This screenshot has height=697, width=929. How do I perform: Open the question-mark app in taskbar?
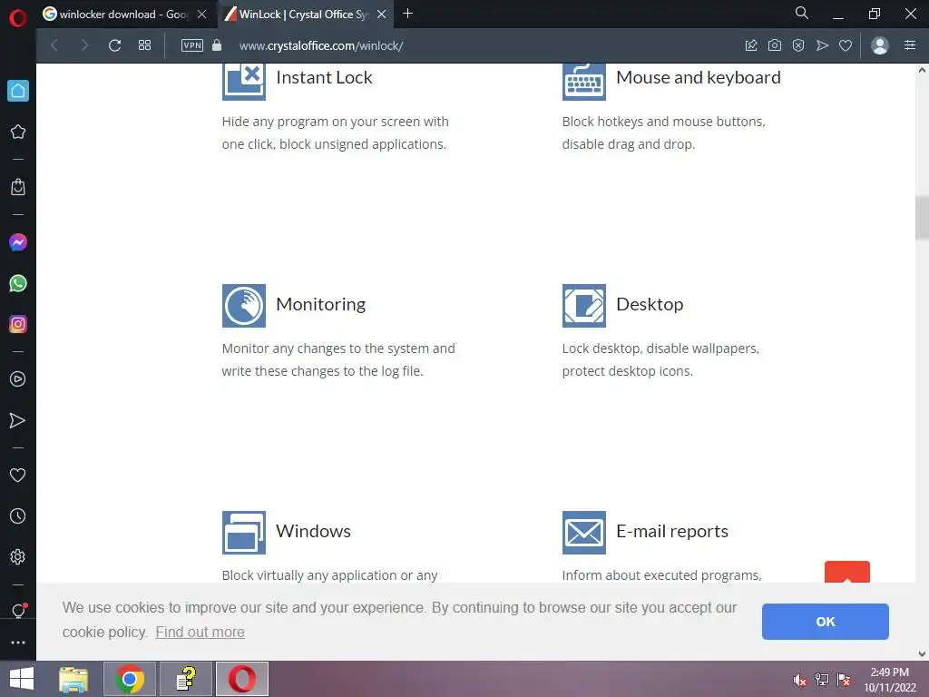point(186,679)
